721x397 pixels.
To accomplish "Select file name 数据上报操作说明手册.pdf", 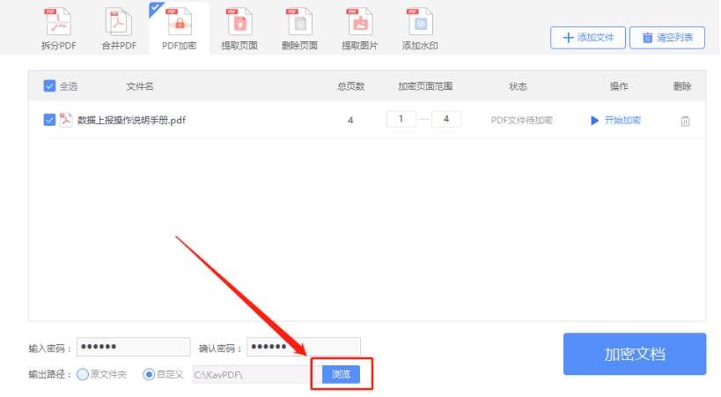I will pos(131,120).
